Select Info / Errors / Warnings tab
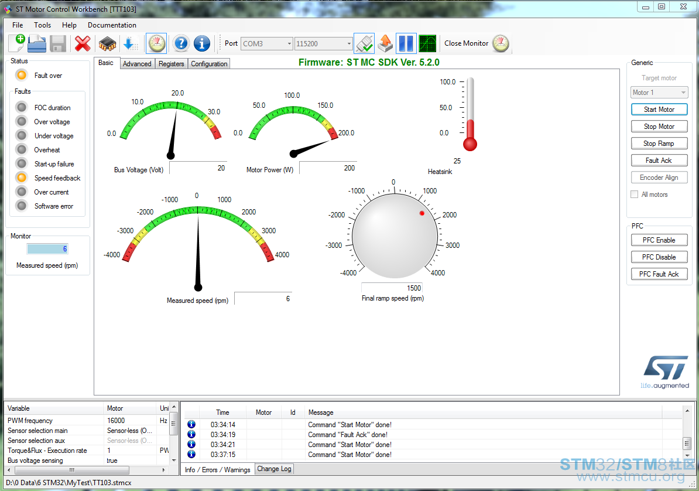The height and width of the screenshot is (491, 699). [218, 469]
